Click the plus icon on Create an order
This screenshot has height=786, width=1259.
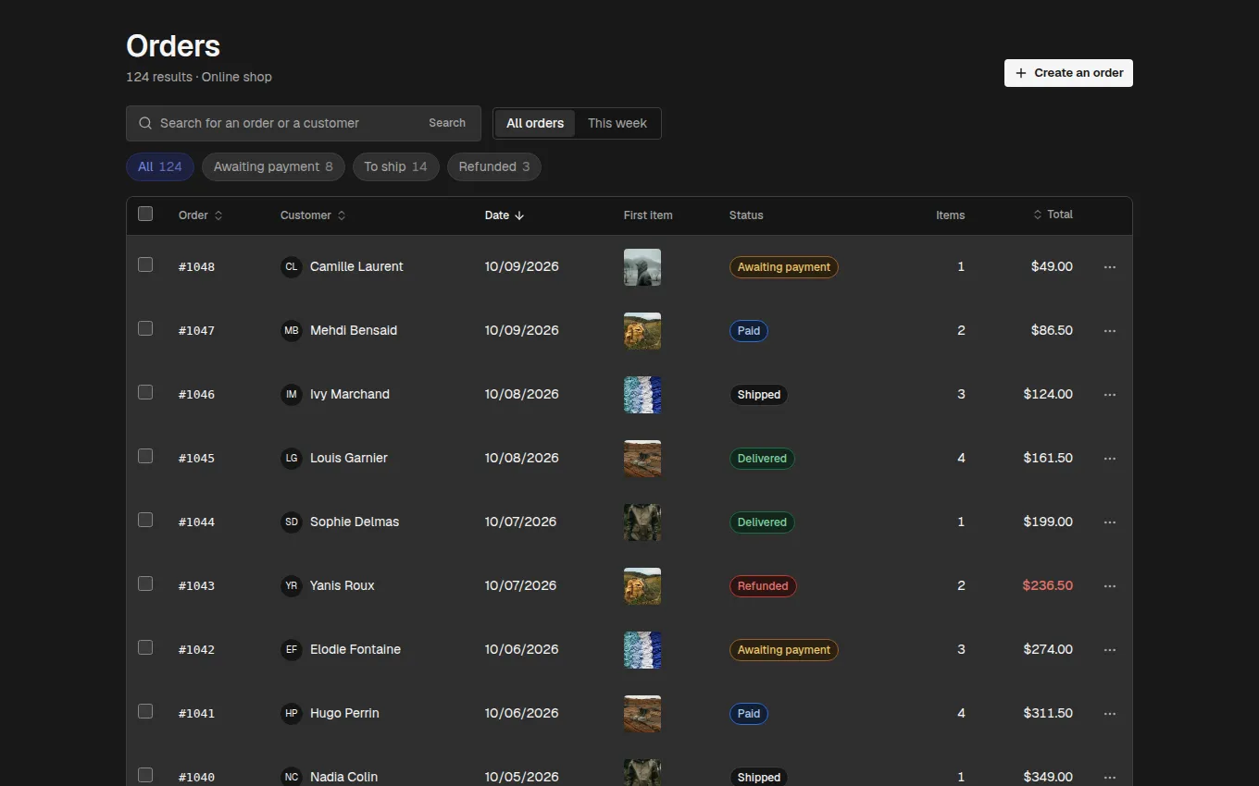tap(1021, 73)
